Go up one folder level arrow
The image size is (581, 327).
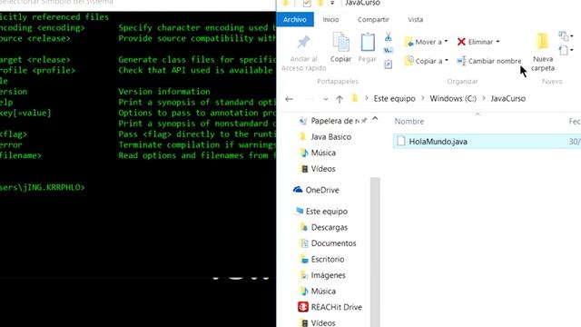click(340, 99)
